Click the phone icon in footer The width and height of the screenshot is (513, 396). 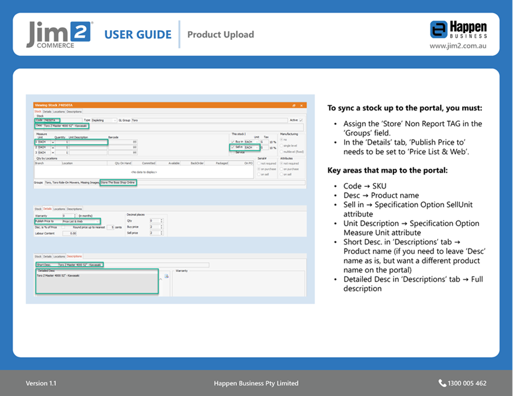(442, 383)
